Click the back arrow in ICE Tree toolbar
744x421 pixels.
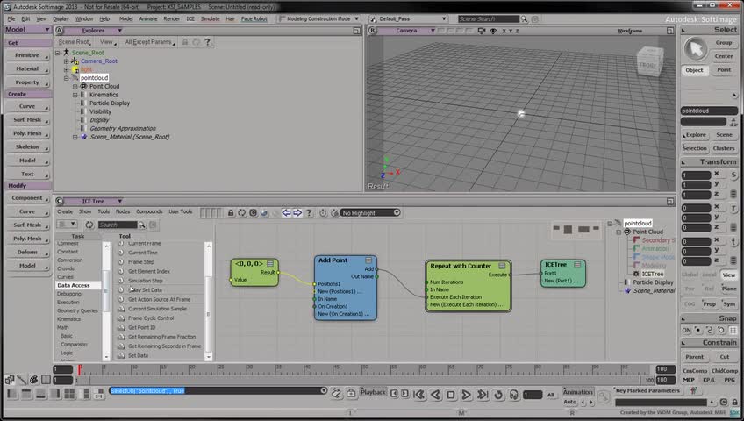[286, 212]
